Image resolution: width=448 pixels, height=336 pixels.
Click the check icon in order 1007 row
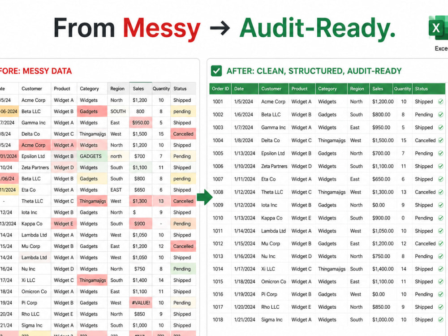(x=440, y=179)
